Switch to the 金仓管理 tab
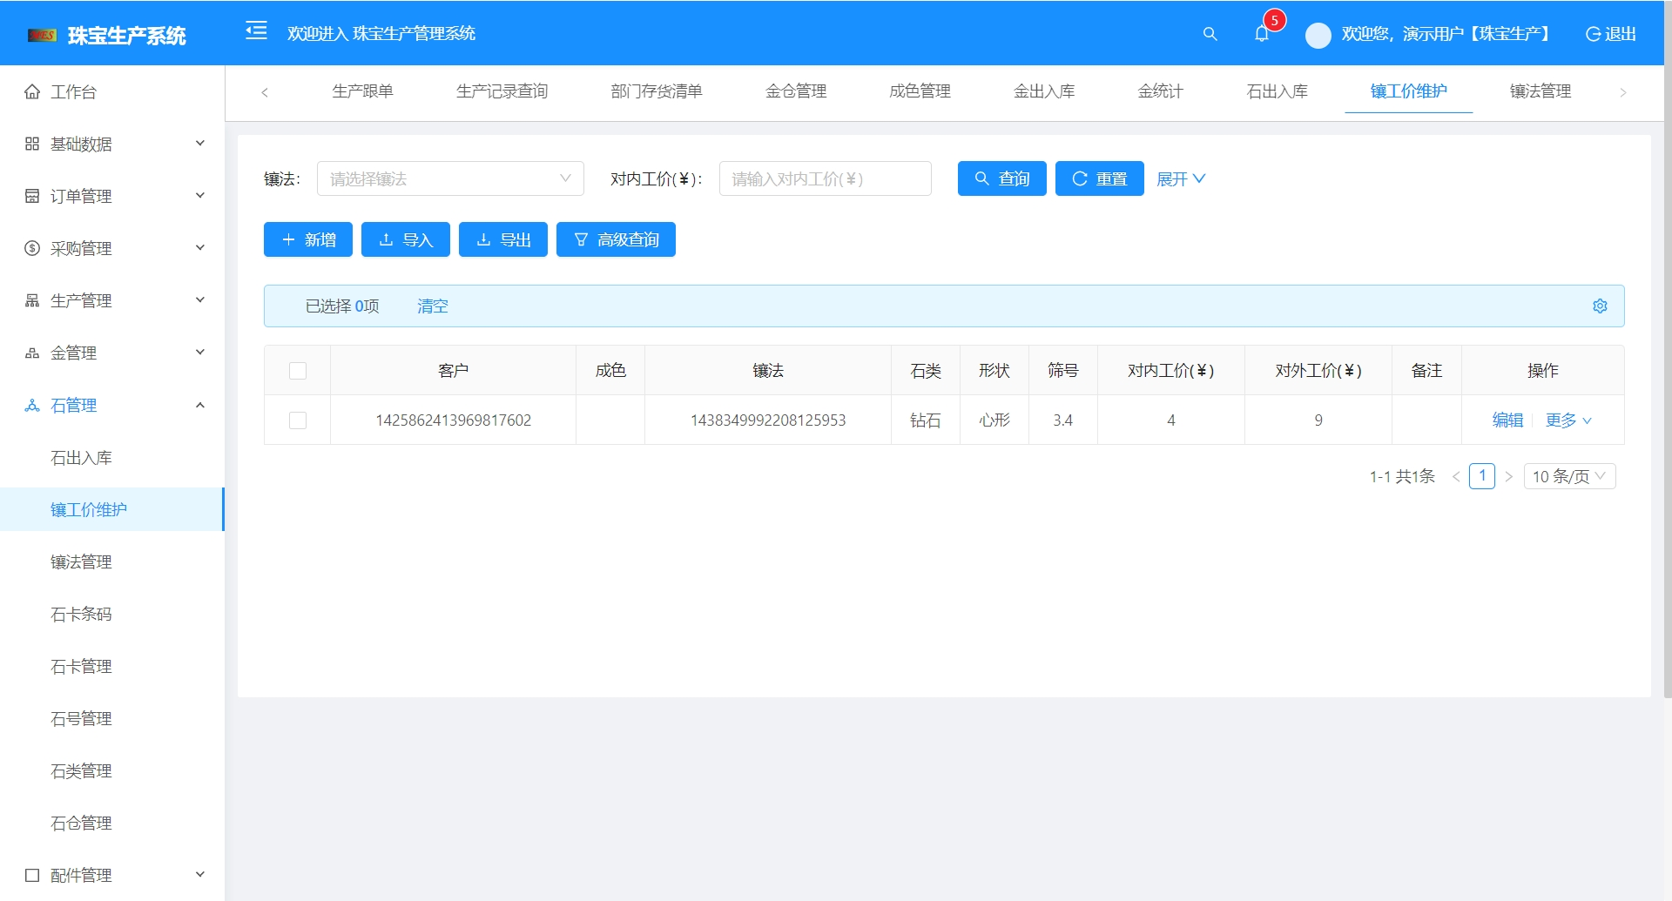 click(796, 91)
